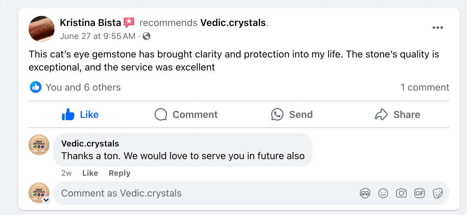Viewport: 467px width, 215px height.
Task: Expand the commenting identity switcher arrow
Action: coord(46,200)
